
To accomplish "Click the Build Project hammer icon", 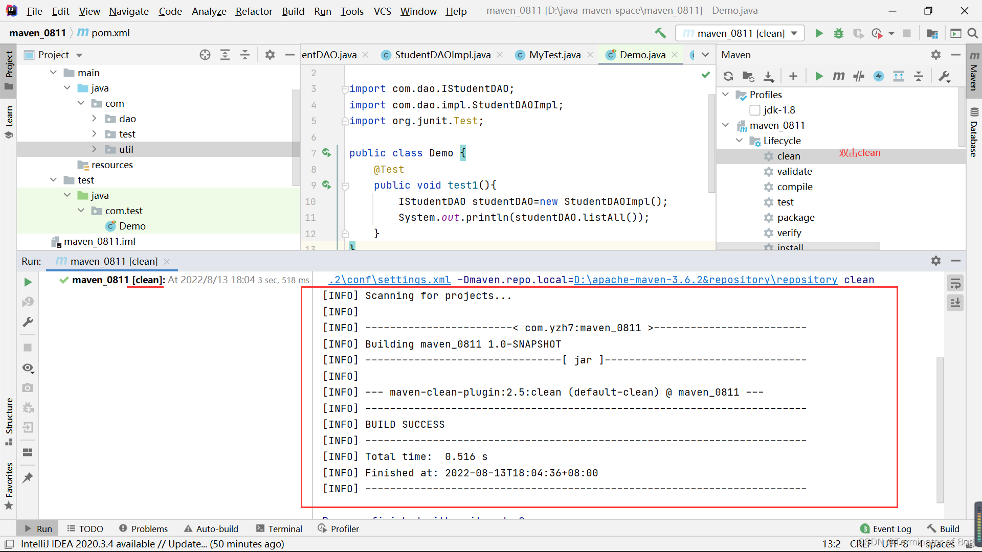I will point(660,33).
